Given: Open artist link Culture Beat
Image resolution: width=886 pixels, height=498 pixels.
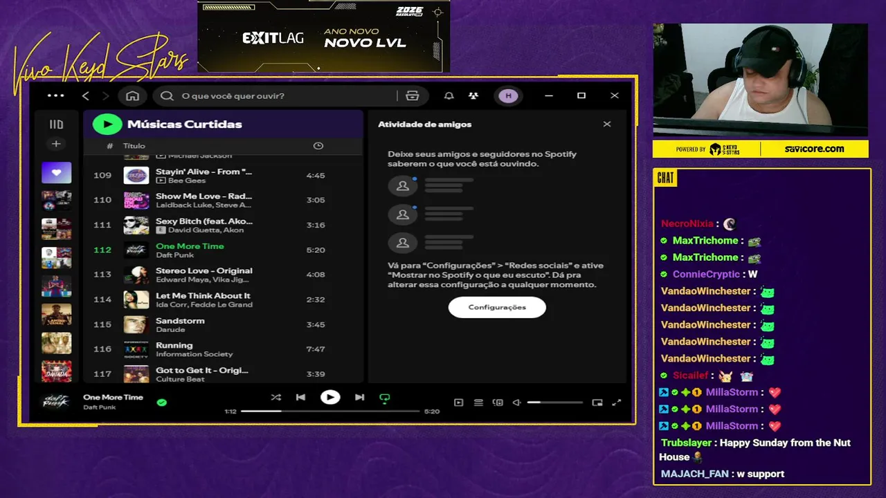Looking at the screenshot, I should [179, 380].
